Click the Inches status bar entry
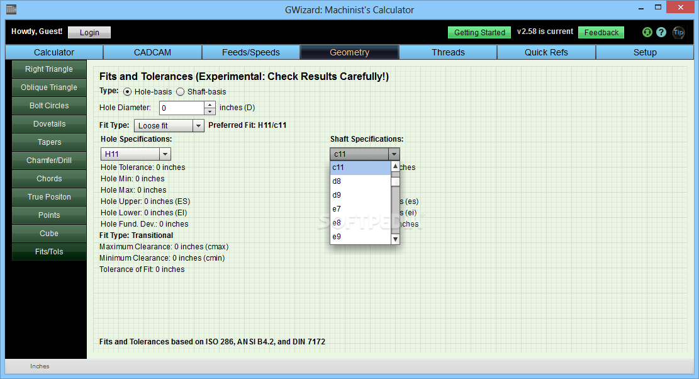 (40, 366)
